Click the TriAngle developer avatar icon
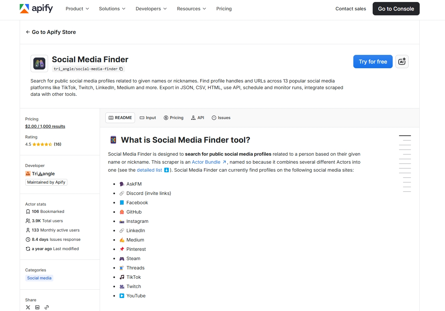This screenshot has height=311, width=445. 27,173
